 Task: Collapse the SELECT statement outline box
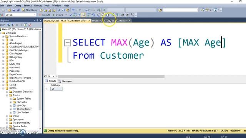pyautogui.click(x=68, y=43)
